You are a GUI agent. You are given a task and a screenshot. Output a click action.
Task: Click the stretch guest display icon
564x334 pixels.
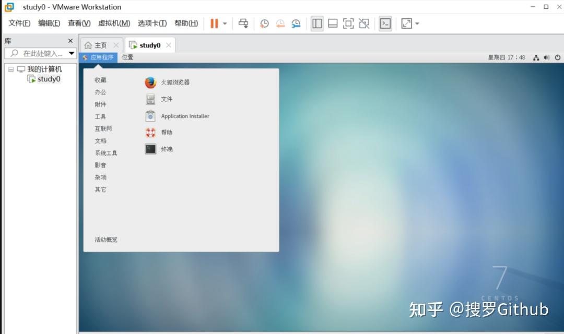click(x=406, y=23)
